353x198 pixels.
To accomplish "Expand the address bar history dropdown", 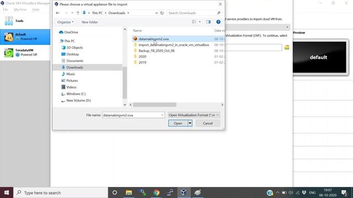I will pos(157,13).
